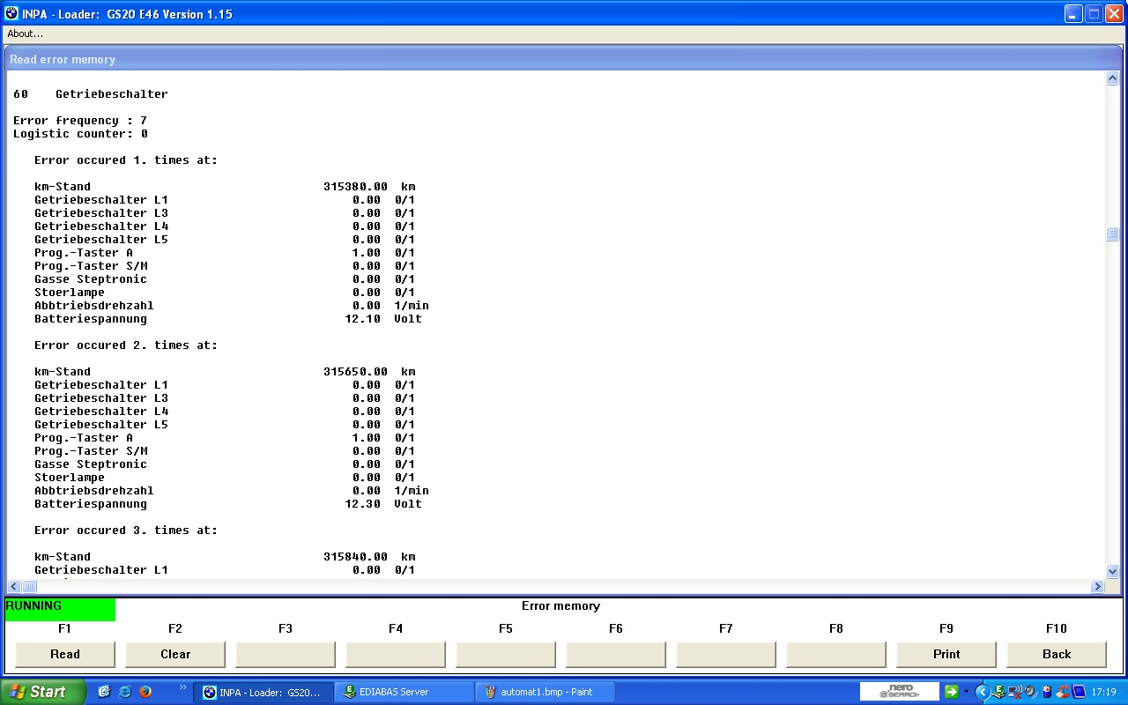This screenshot has height=705, width=1128.
Task: Click the F1 Read button
Action: coord(65,654)
